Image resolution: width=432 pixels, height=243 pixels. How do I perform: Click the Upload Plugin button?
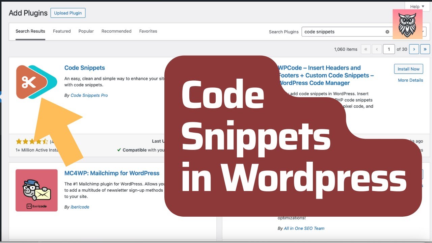tap(68, 13)
